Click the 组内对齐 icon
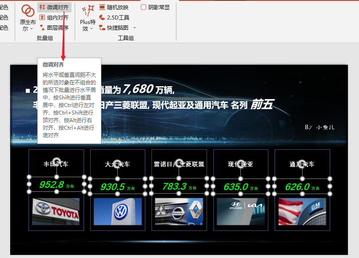Screen dimensions: 359x258 point(42,17)
